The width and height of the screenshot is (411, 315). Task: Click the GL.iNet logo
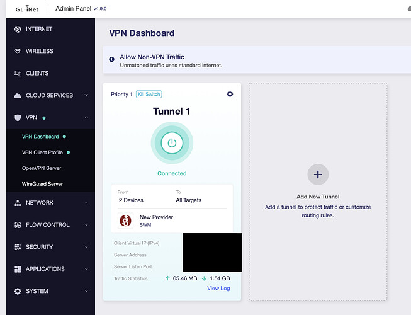[26, 9]
